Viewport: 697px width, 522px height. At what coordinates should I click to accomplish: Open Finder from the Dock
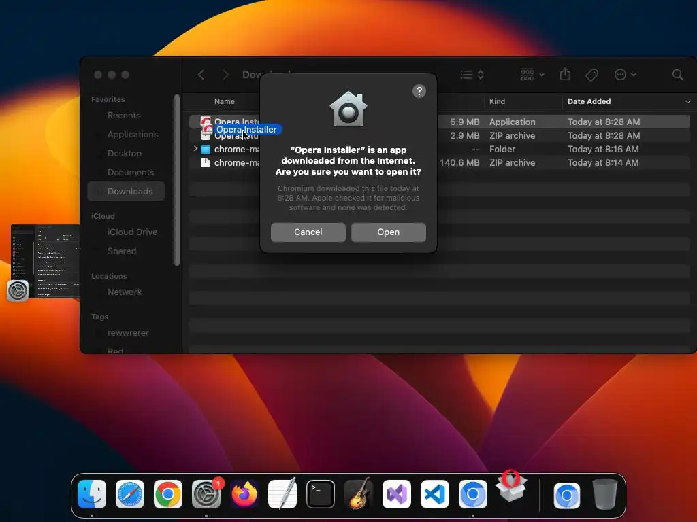click(x=92, y=493)
